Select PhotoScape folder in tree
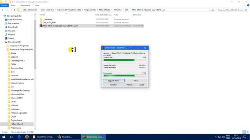Image resolution: width=250 pixels, height=140 pixels. (16, 128)
